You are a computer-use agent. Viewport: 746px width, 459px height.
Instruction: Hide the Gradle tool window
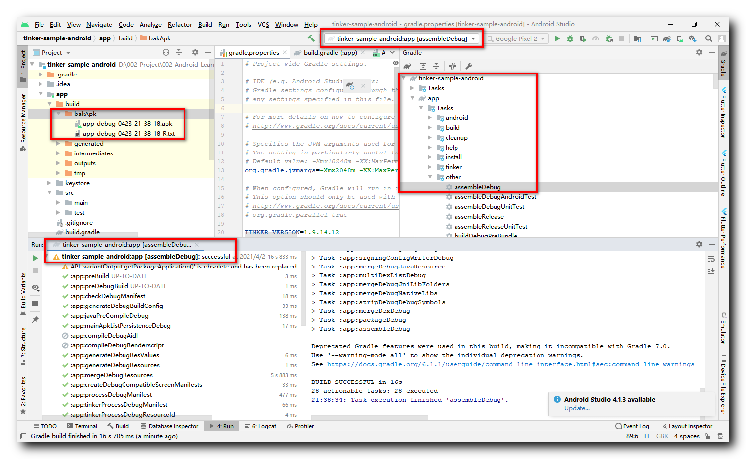712,52
